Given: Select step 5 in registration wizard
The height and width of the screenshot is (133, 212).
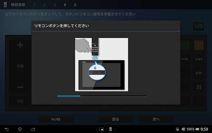Looking at the screenshot, I should coord(75,5).
